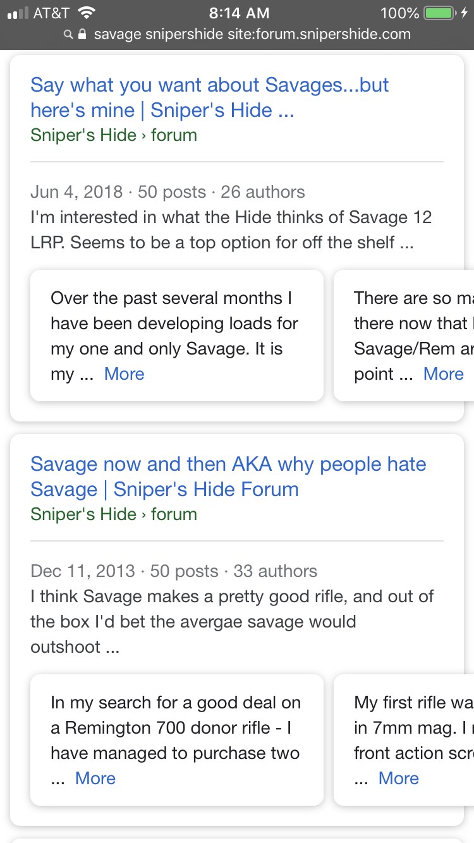This screenshot has width=474, height=843.
Task: Tap the battery icon in status bar
Action: [x=440, y=13]
